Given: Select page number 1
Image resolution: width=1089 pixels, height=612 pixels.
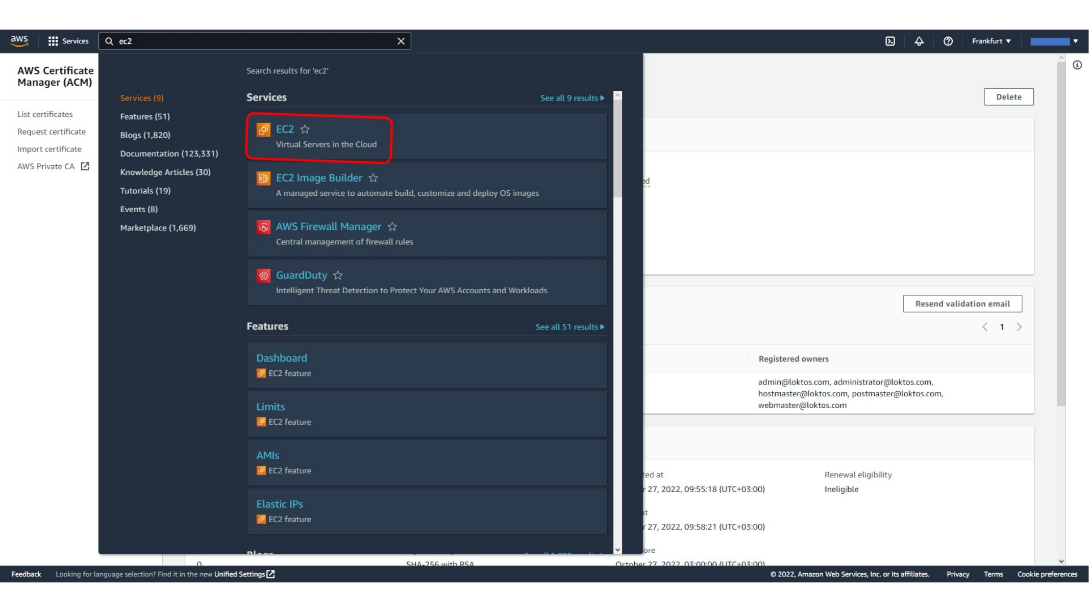Looking at the screenshot, I should [1002, 327].
